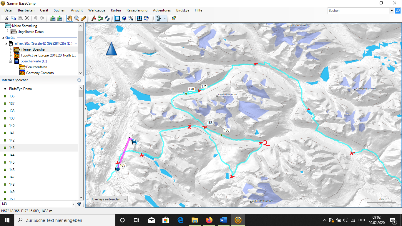Select TopoActive Europe 2018.20 map
This screenshot has height=226, width=402.
click(x=48, y=55)
